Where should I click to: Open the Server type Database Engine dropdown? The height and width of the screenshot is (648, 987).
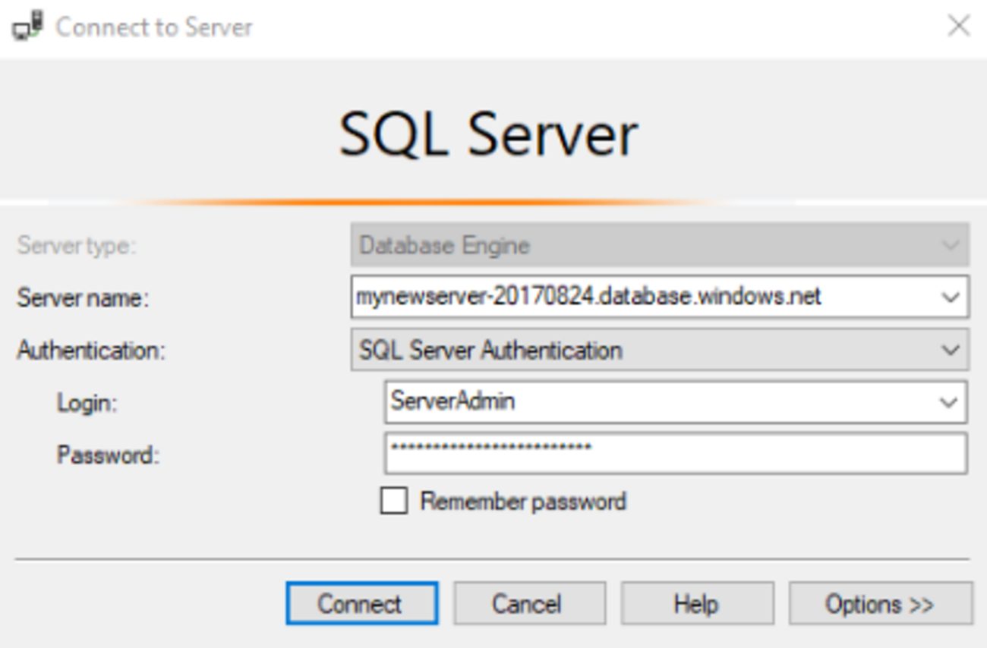pos(659,245)
